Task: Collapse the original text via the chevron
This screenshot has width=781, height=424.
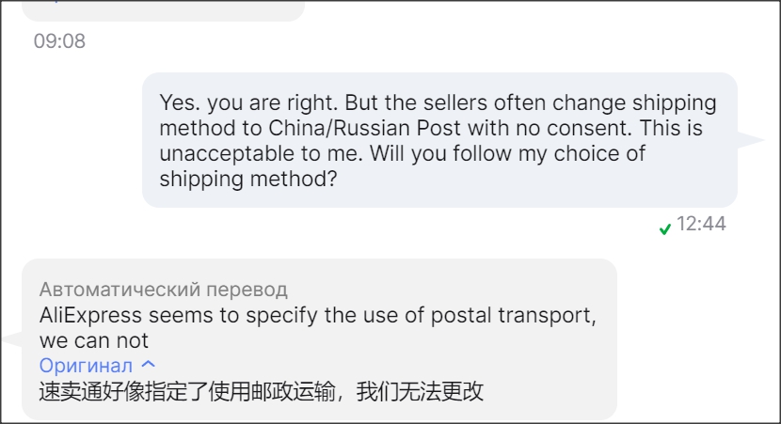Action: (x=148, y=365)
